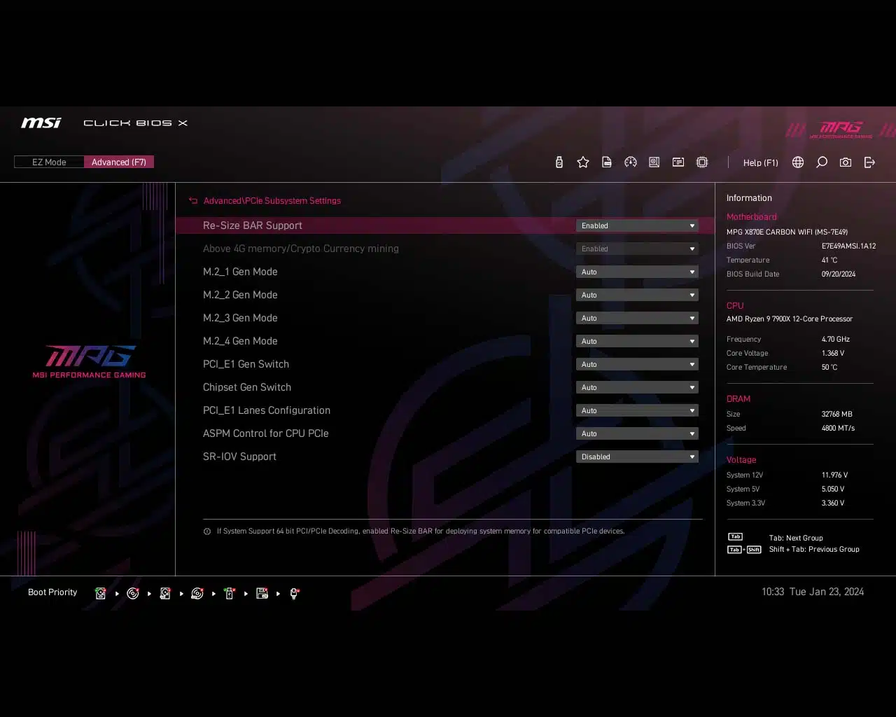Screen dimensions: 896x717
Task: Click the 'Tab: Next Group' hint
Action: pos(796,538)
